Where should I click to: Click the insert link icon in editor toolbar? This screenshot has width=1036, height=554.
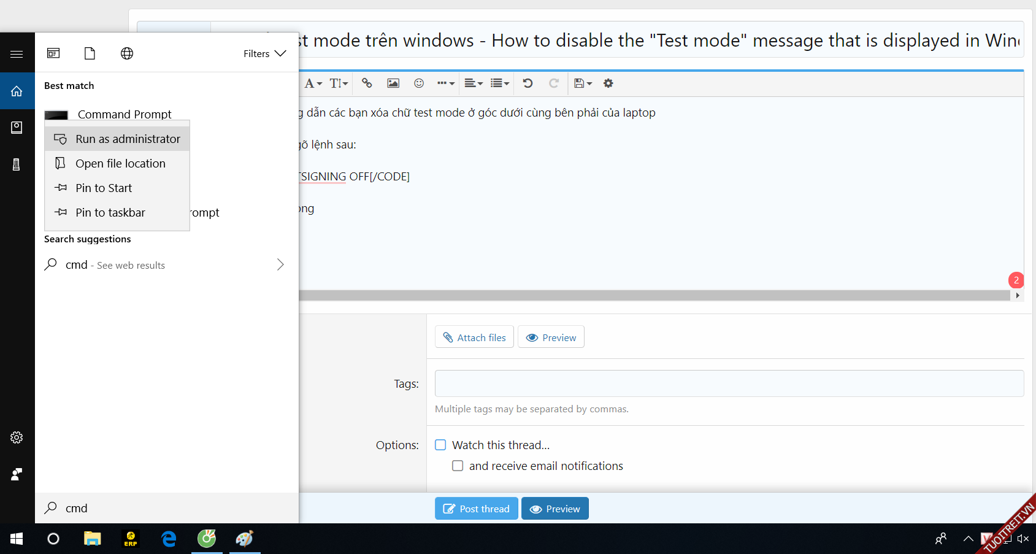click(367, 83)
